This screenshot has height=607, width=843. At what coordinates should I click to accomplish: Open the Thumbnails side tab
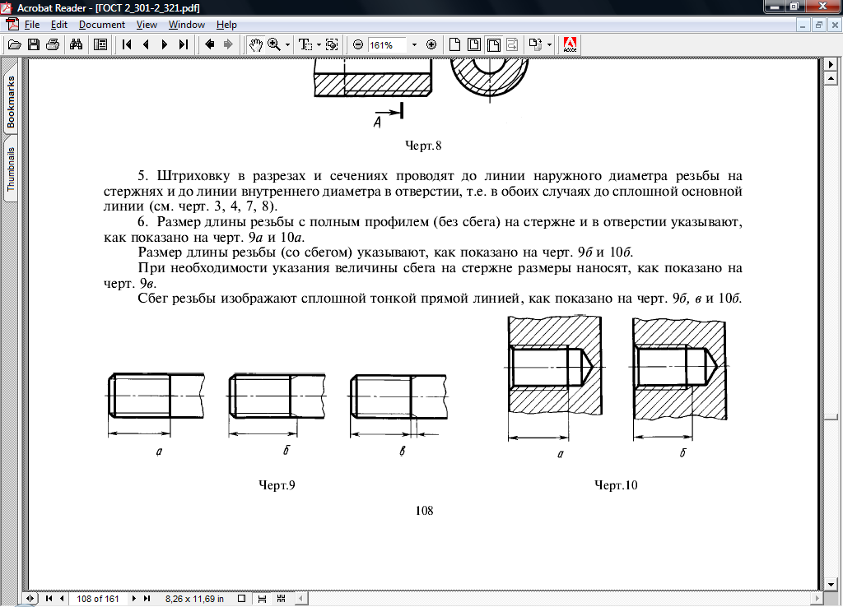click(x=11, y=169)
